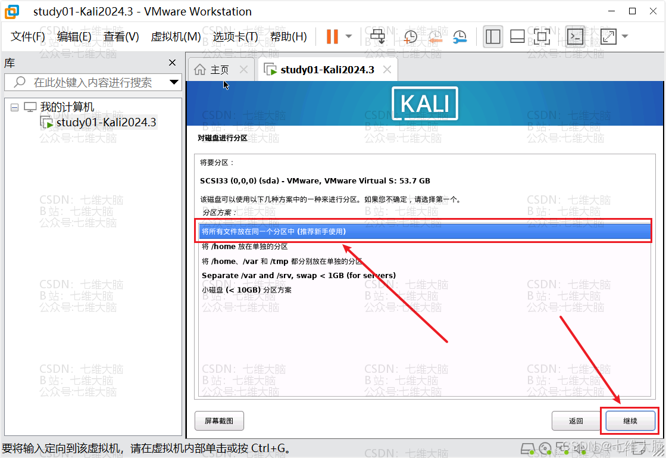The image size is (666, 458).
Task: Select 我的计算机 in the library tree
Action: [x=67, y=107]
